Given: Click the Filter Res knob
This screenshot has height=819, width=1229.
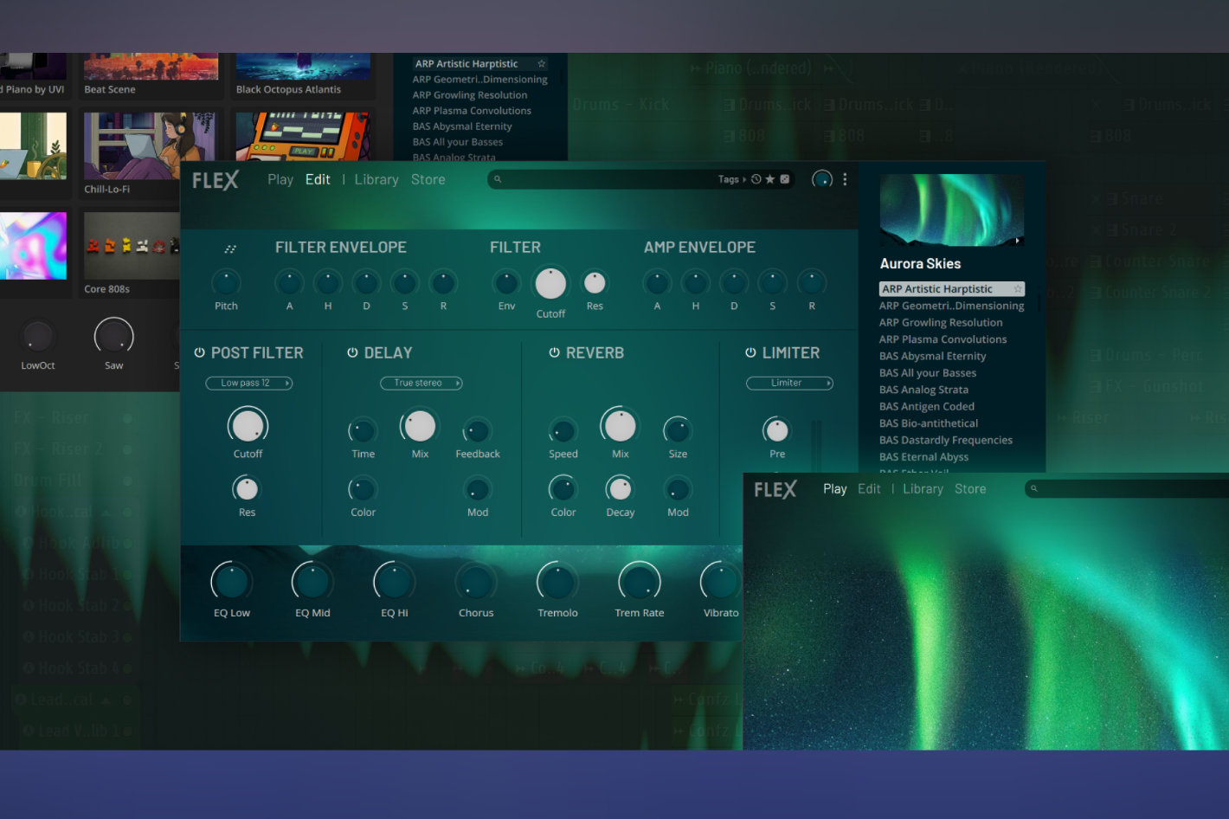Looking at the screenshot, I should pos(595,282).
